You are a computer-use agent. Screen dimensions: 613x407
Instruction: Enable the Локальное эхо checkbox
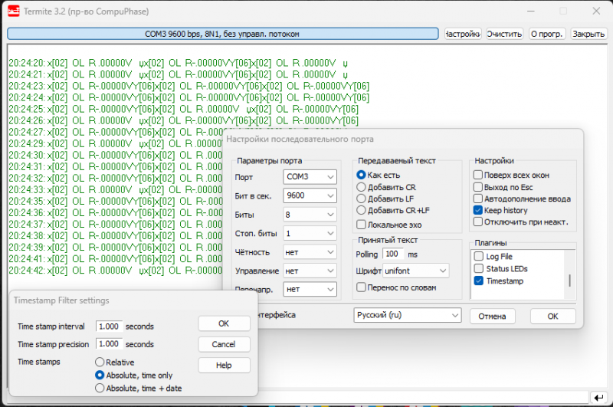pyautogui.click(x=362, y=225)
